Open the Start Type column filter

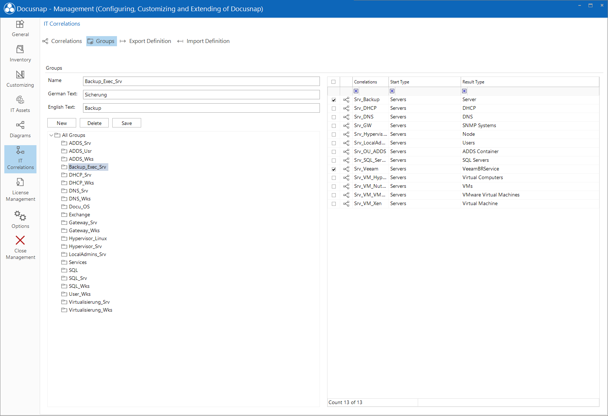point(392,91)
